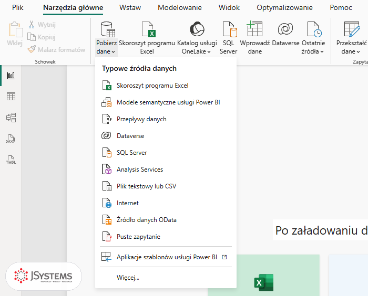Click the Wprowadź dane table icon

tap(254, 28)
